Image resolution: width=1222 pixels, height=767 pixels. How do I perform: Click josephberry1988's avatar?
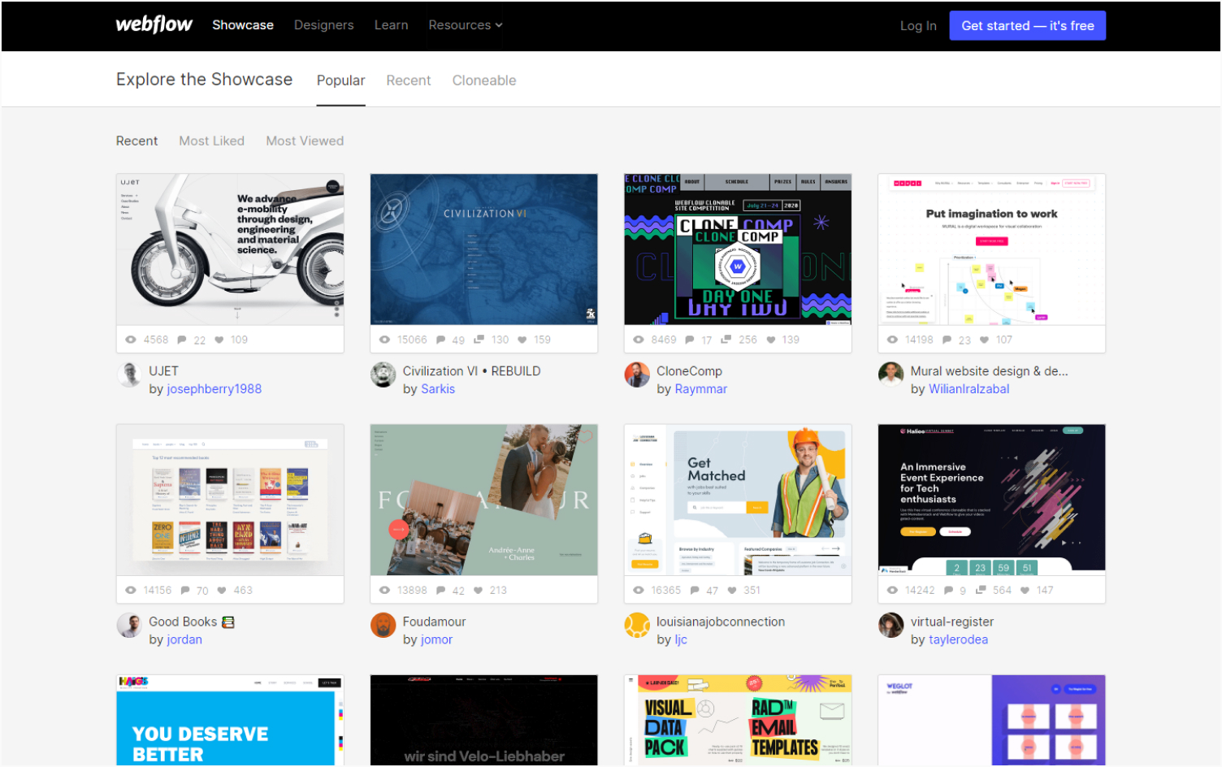[x=130, y=375]
